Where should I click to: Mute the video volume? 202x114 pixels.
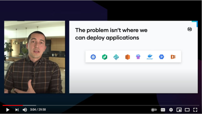(25, 110)
